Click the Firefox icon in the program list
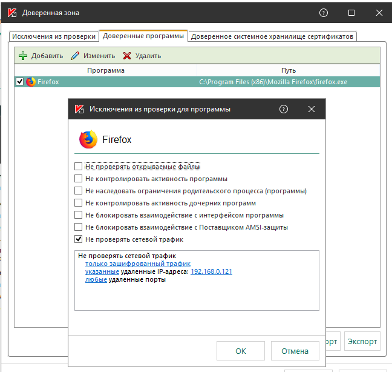This screenshot has width=392, height=372. (31, 82)
